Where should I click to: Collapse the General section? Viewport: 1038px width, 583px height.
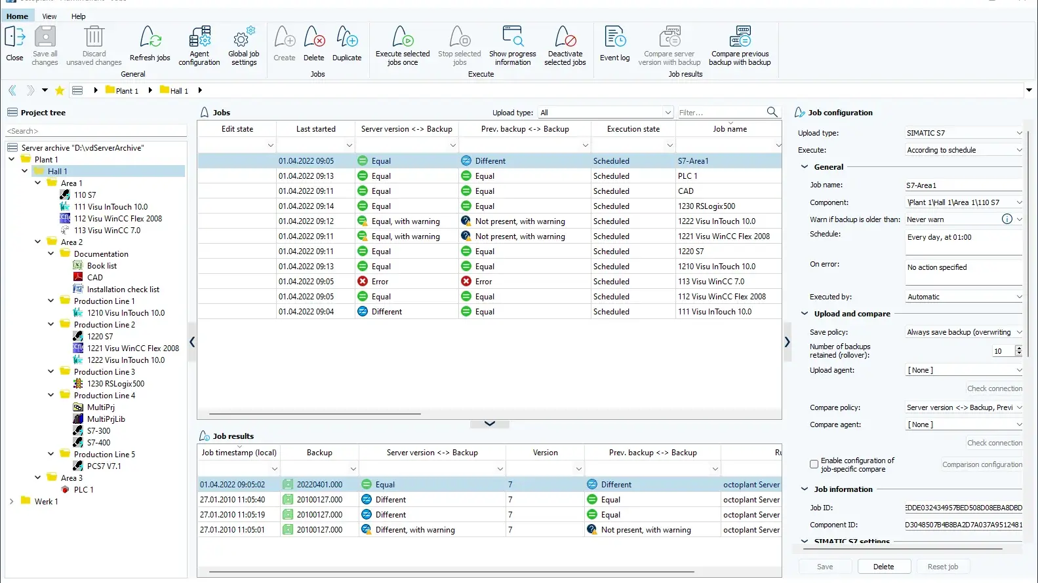805,166
